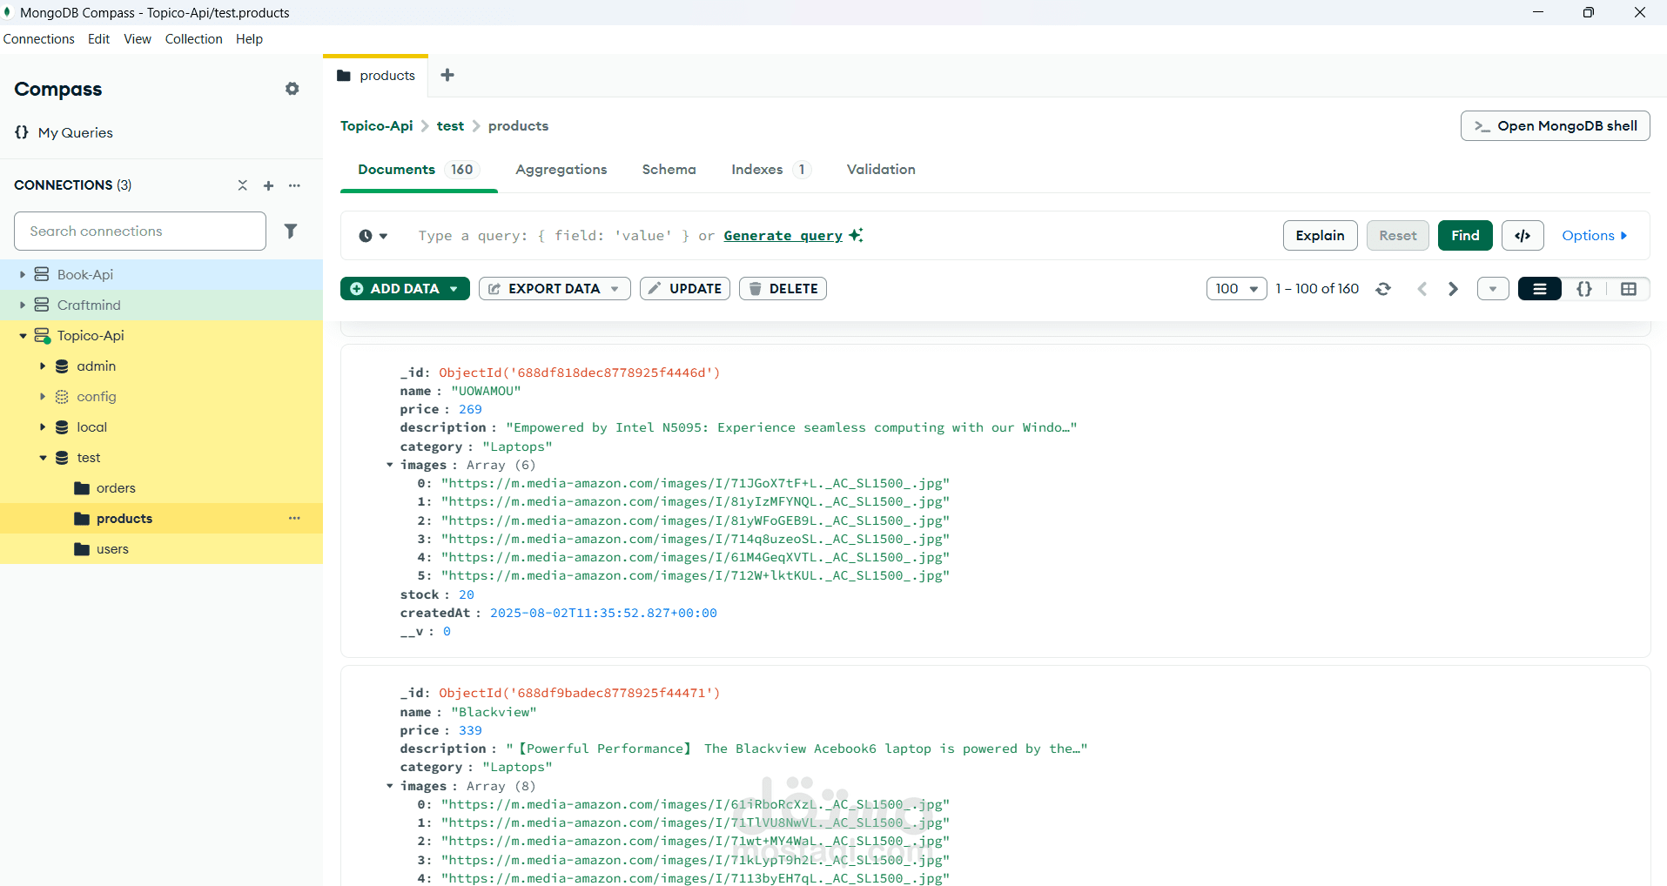Open the Help menu
This screenshot has width=1667, height=886.
[x=249, y=39]
